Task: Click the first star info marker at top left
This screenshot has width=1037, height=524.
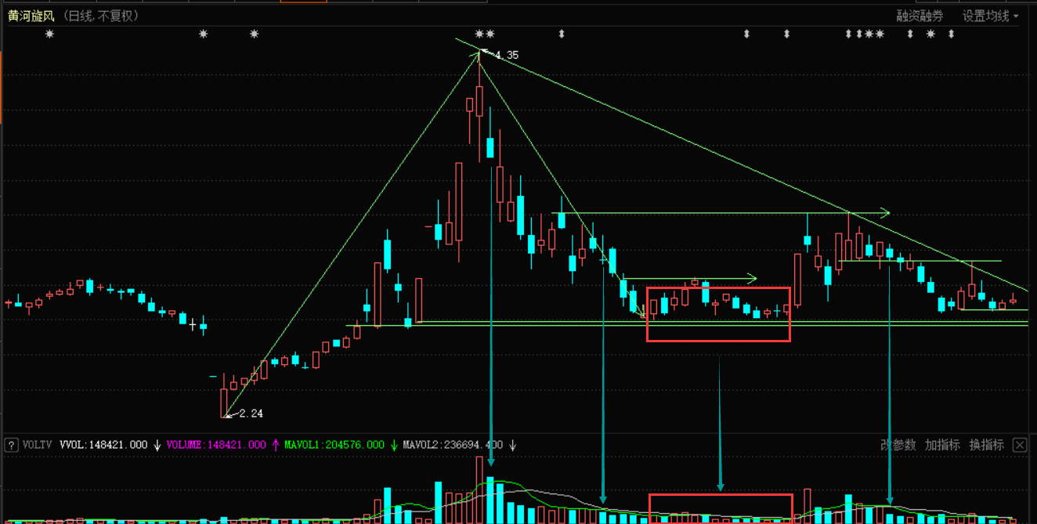Action: [x=50, y=34]
